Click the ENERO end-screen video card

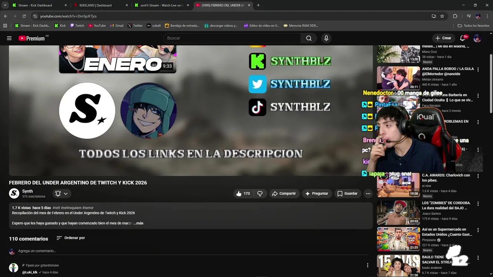[117, 59]
